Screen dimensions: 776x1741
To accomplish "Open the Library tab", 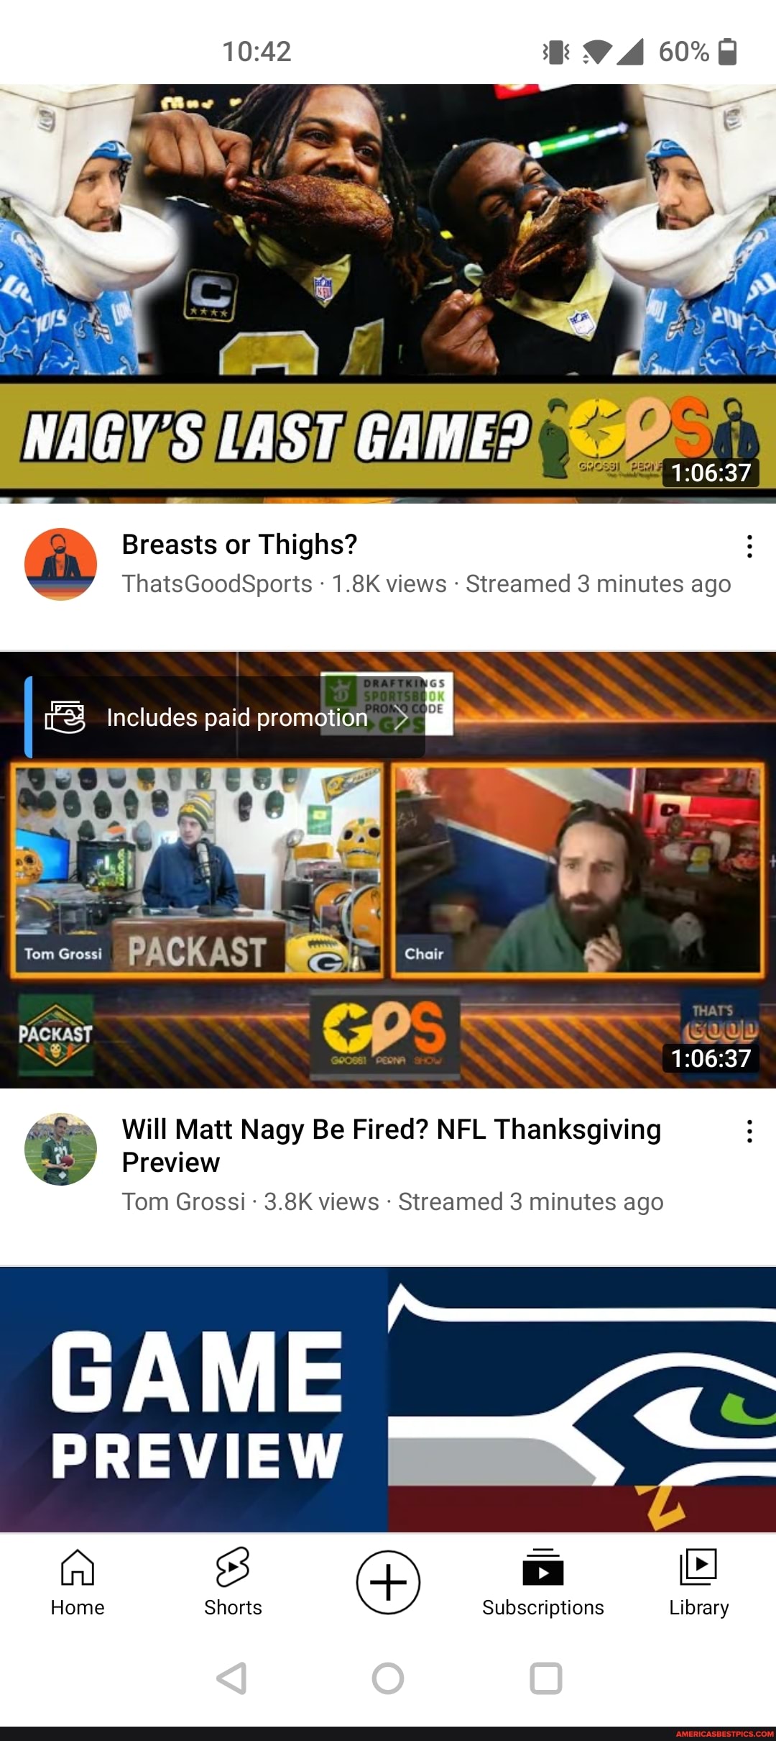I will [698, 1582].
